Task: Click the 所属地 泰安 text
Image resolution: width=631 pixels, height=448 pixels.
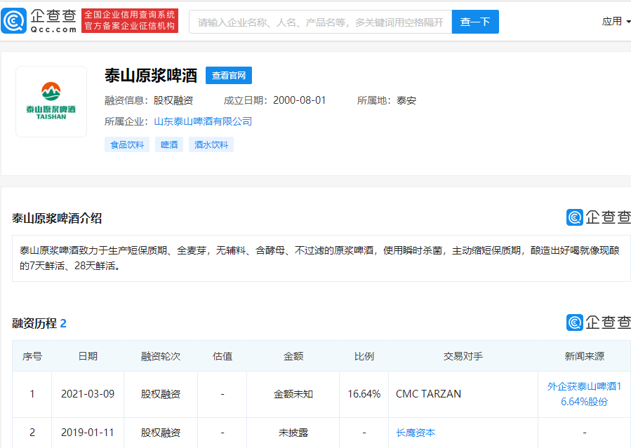Action: 386,100
